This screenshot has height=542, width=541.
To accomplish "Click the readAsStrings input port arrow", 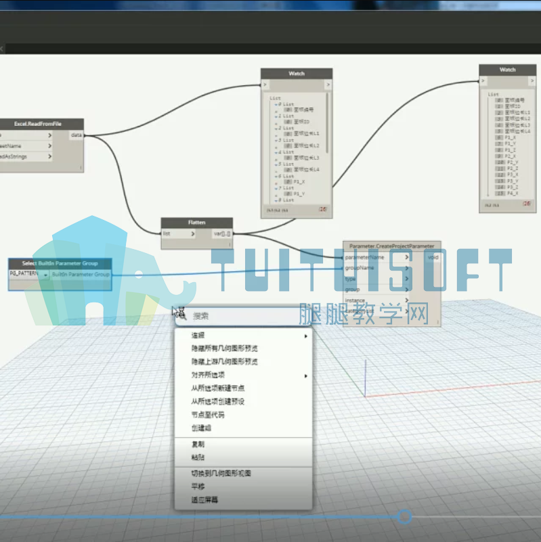I will pos(50,156).
